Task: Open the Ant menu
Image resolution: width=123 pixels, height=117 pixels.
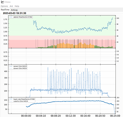Action: (11, 6)
